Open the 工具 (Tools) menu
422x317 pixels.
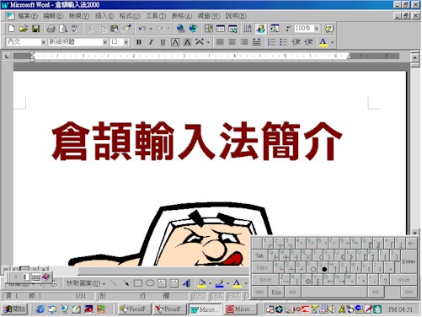pyautogui.click(x=156, y=16)
